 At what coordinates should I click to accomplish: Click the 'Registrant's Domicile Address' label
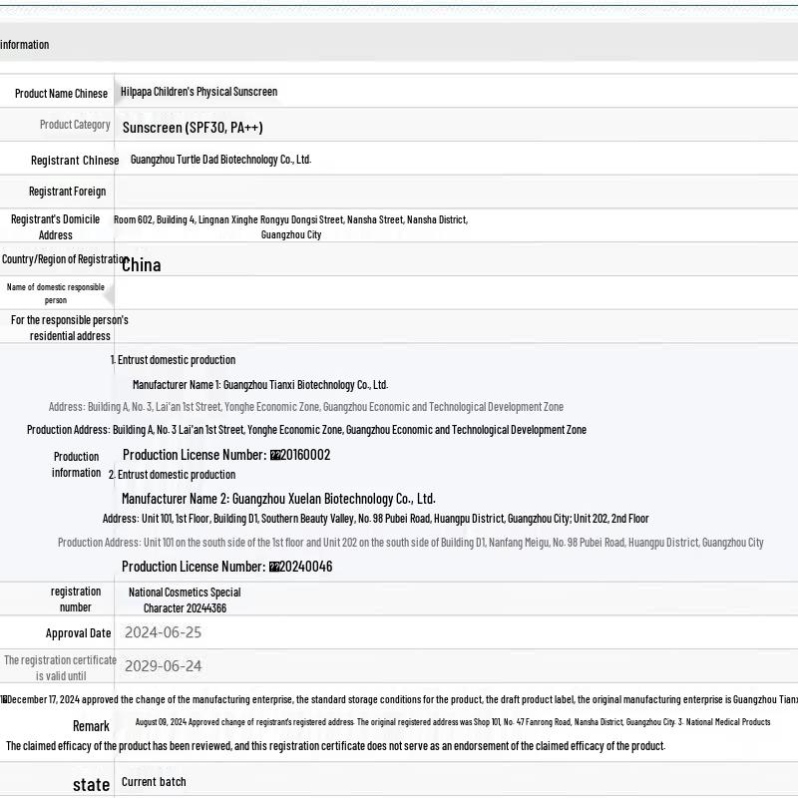56,227
